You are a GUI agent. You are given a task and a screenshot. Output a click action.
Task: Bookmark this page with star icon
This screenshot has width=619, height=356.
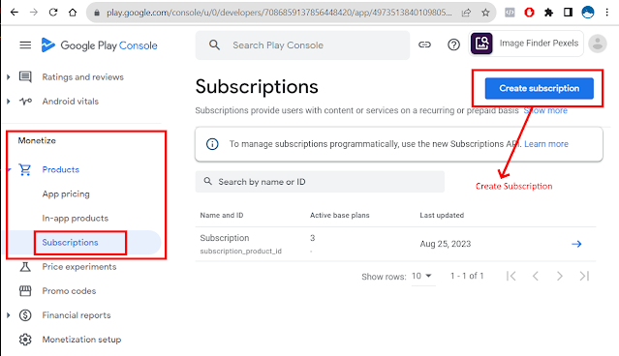[x=485, y=13]
